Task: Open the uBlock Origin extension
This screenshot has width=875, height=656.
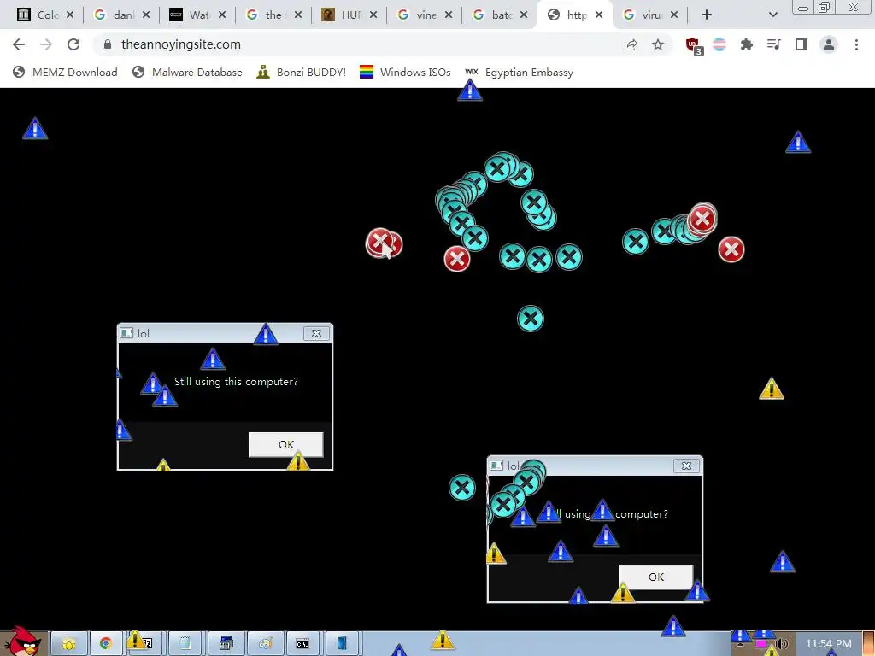Action: [694, 46]
